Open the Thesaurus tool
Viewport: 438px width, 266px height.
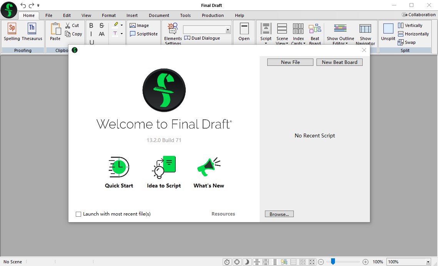32,32
